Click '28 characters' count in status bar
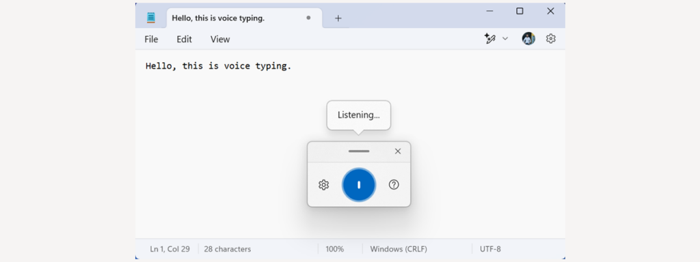The height and width of the screenshot is (262, 700). click(227, 249)
